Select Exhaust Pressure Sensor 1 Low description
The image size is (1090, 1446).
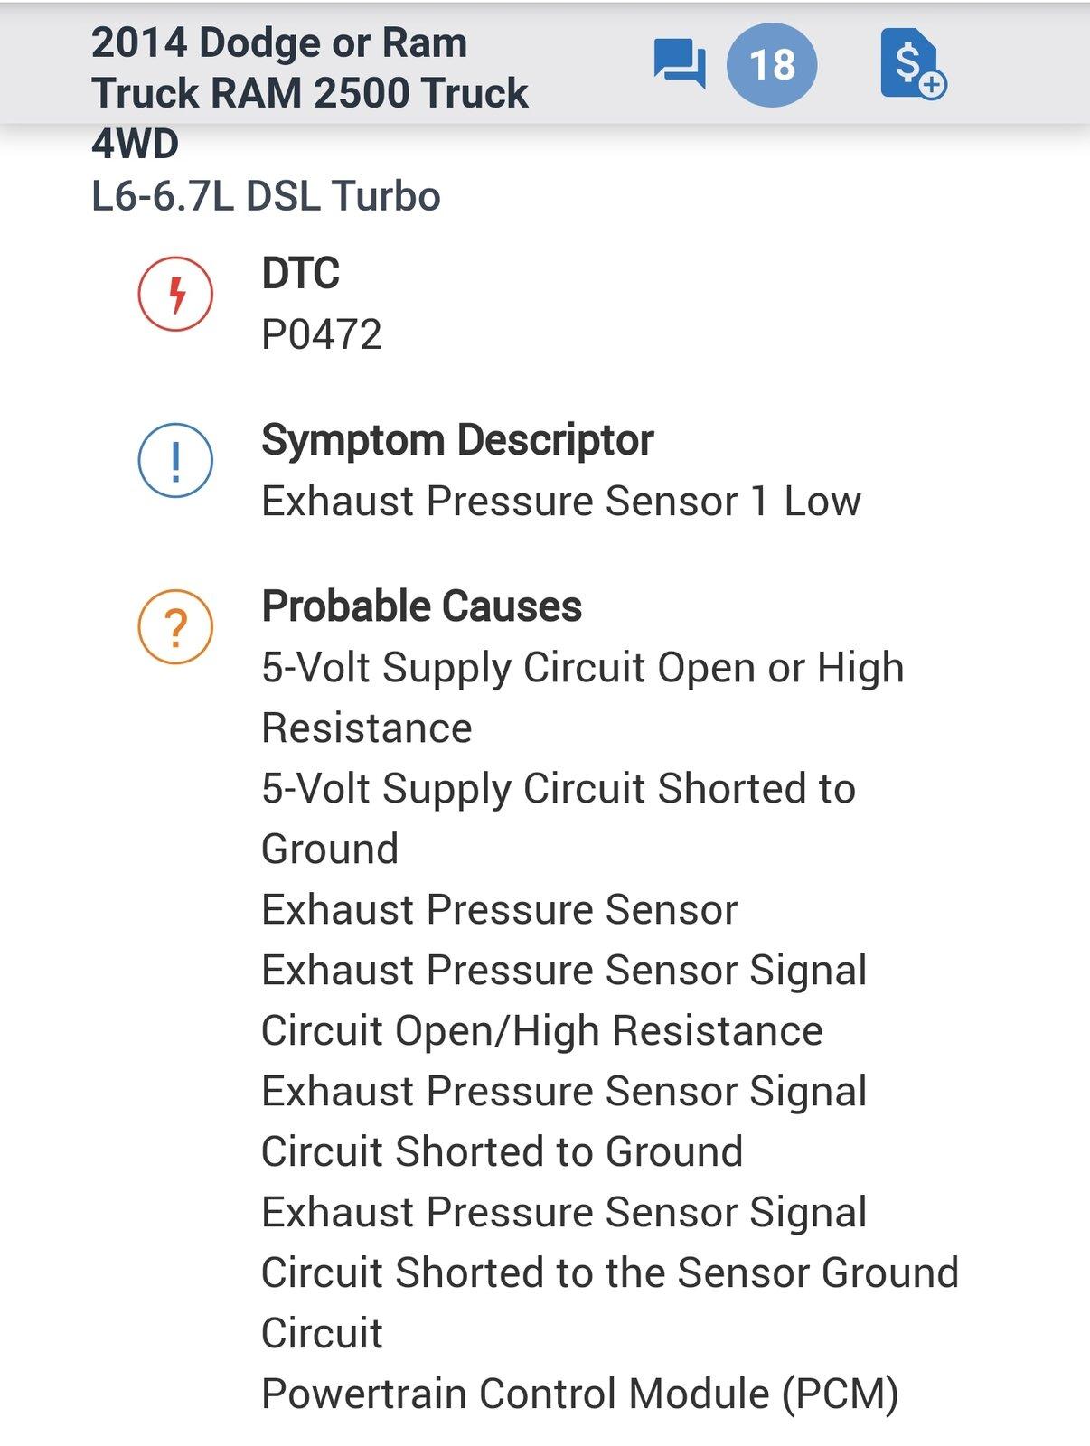pos(561,501)
